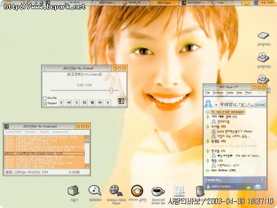
Task: Open the white box desktop icon in bottom dock
Action: [73, 191]
